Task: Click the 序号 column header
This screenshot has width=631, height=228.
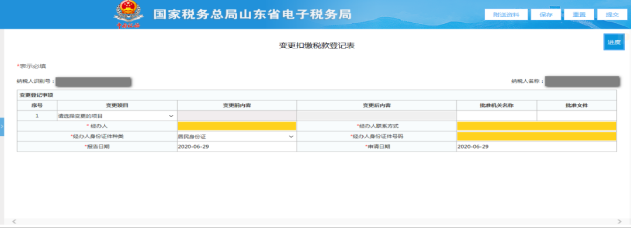Action: tap(37, 106)
